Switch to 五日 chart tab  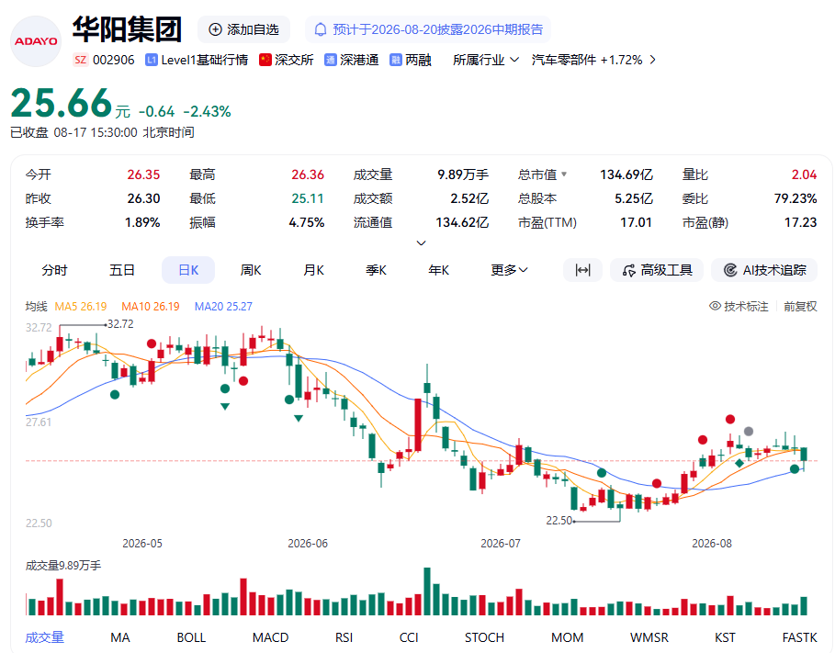(x=122, y=270)
